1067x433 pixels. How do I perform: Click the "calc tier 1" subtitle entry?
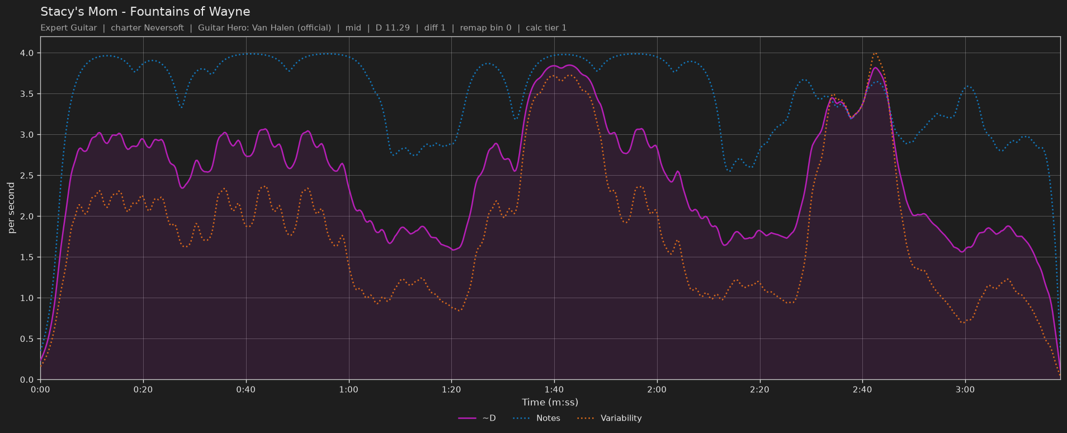pos(546,28)
